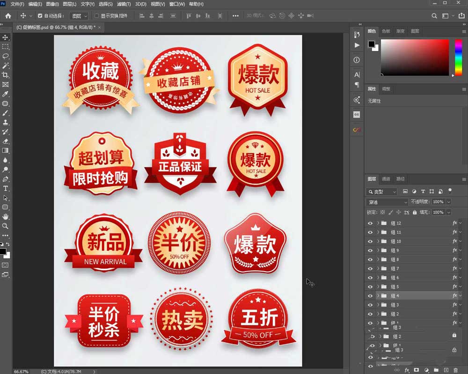The image size is (468, 374).
Task: Pick the Eyedropper tool
Action: [x=6, y=94]
